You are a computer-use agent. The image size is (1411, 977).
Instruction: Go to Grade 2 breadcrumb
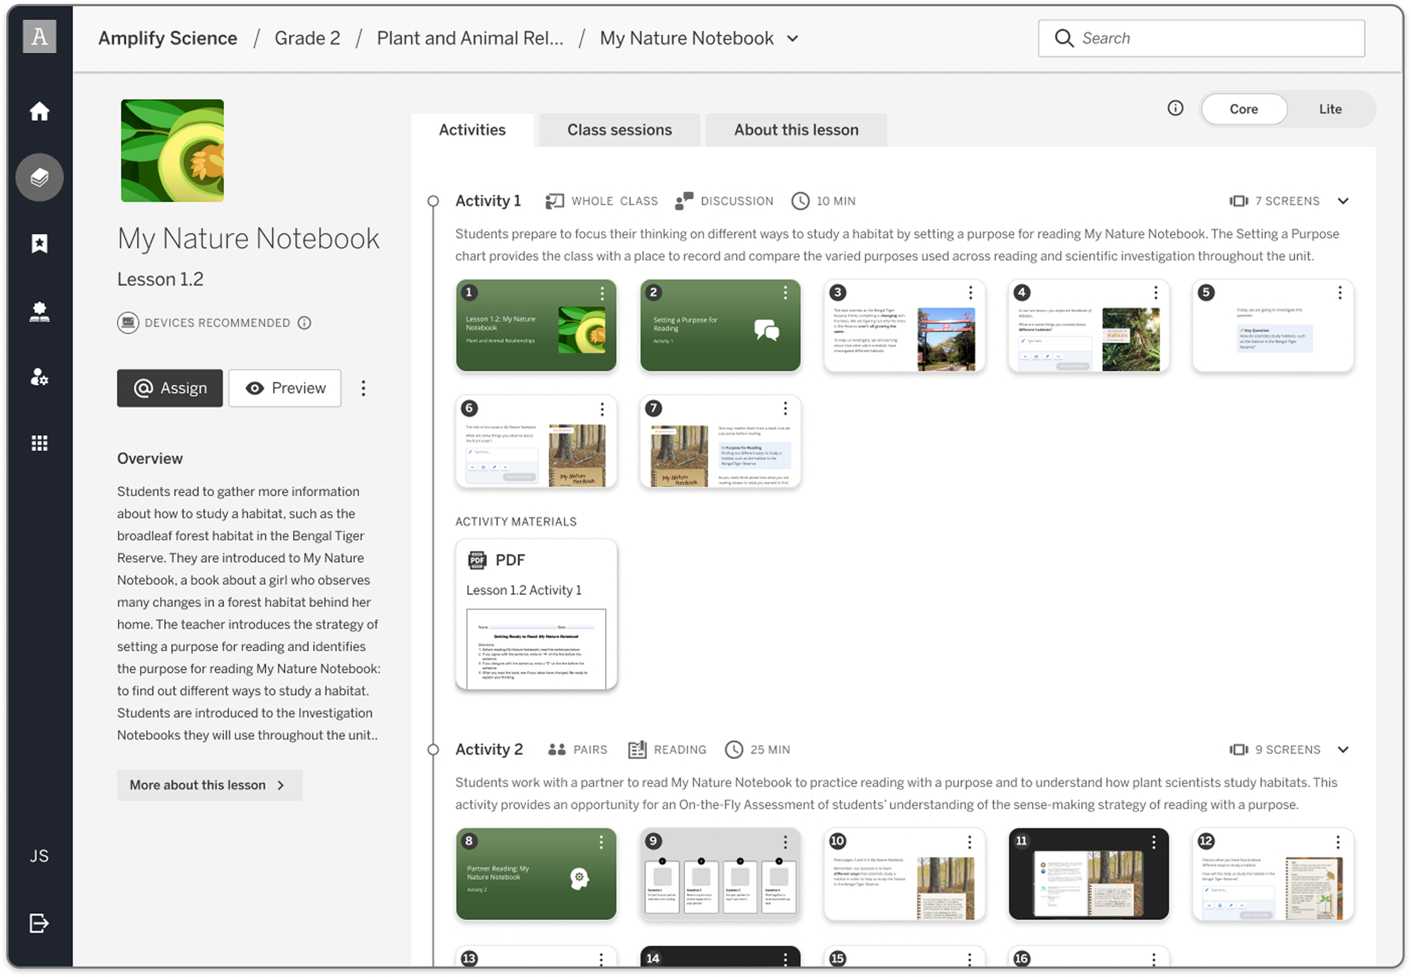[x=307, y=38]
